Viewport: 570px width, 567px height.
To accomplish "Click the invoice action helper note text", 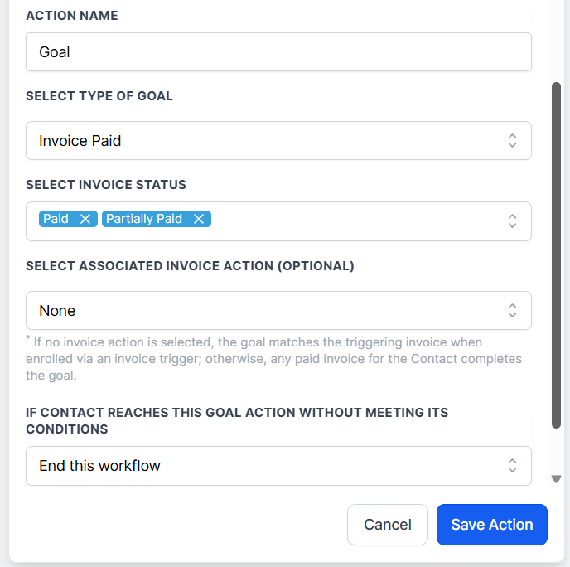I will pos(273,358).
